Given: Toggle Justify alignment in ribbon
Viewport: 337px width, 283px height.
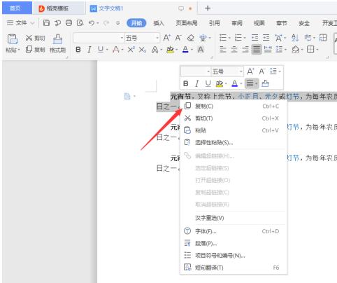Looking at the screenshot, I should point(257,49).
